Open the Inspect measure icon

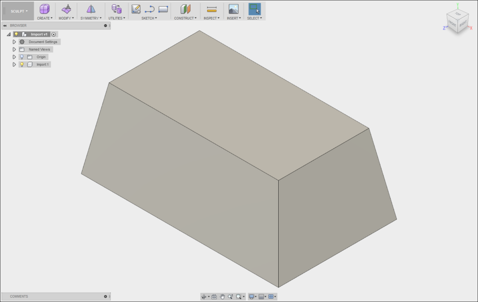click(211, 8)
